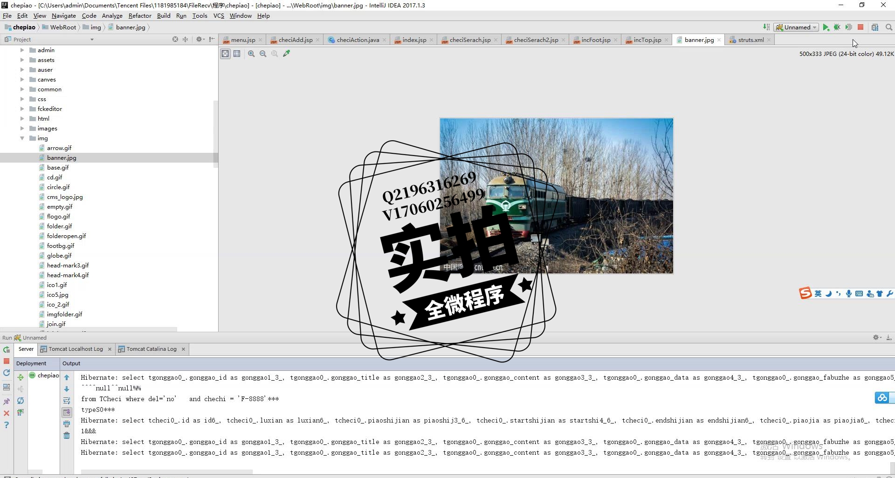Image resolution: width=895 pixels, height=478 pixels.
Task: Stop server with Run panel red square
Action: (x=7, y=361)
